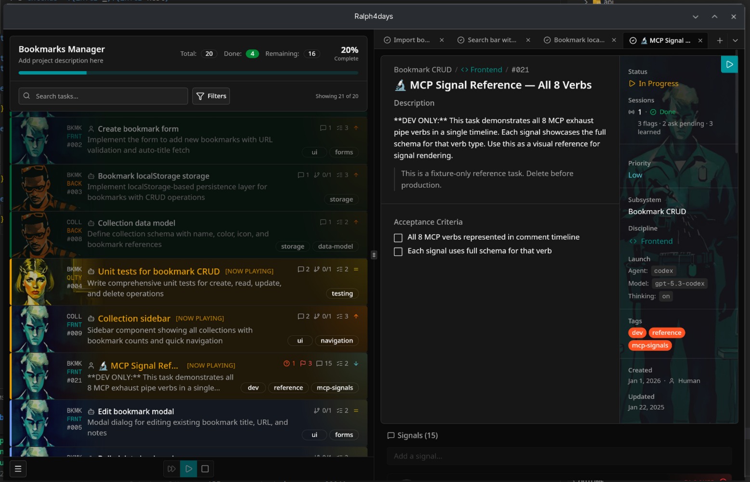750x482 pixels.
Task: Toggle Thinking setting in Launch section
Action: 665,296
